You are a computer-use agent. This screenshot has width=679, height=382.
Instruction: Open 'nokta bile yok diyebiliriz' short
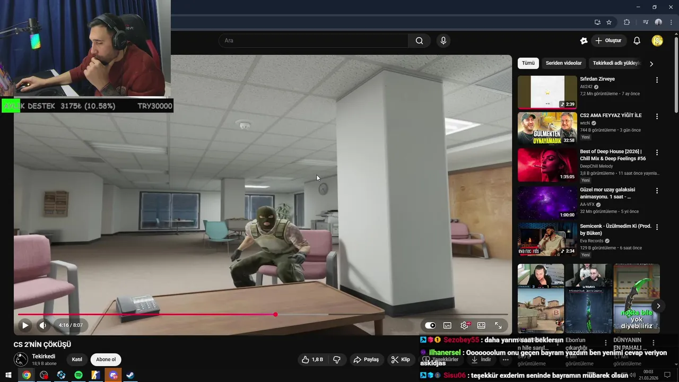[x=637, y=299]
